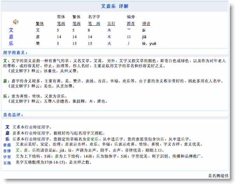Open the blue 乐 character link in the table
236x185 pixels.
click(11, 43)
